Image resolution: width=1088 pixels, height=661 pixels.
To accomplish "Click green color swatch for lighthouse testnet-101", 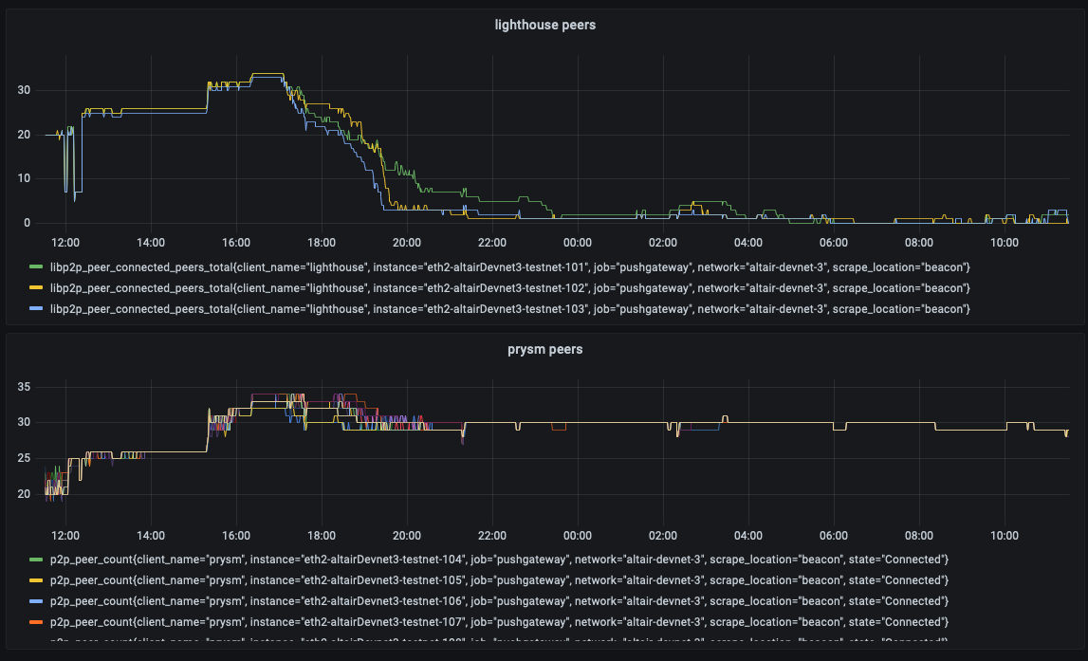I will pos(37,267).
